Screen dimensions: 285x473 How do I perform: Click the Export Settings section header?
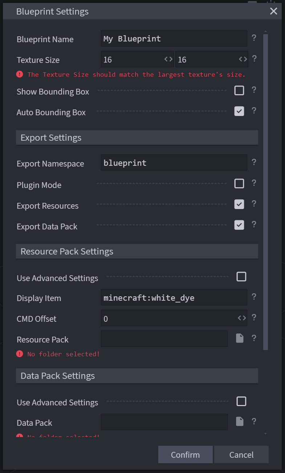(137, 138)
